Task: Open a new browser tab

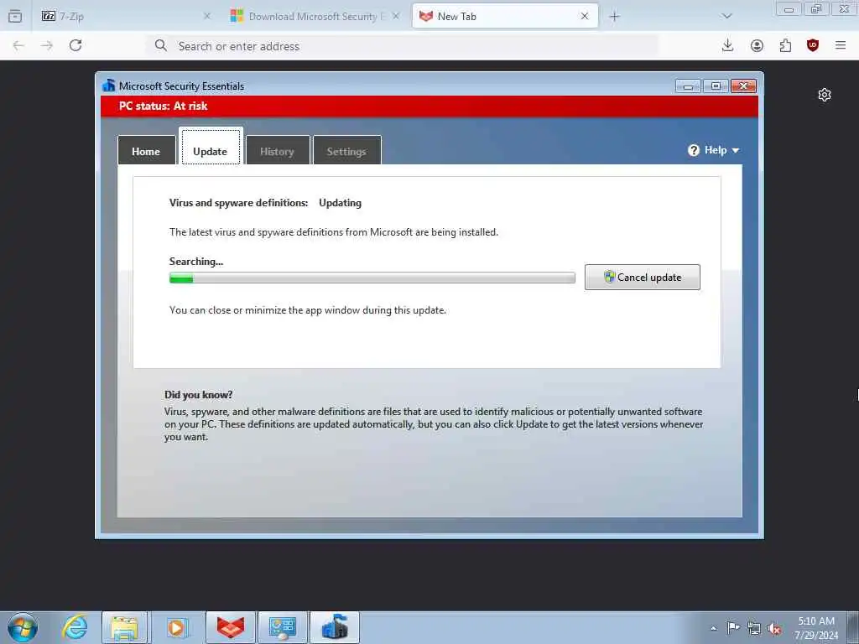Action: tap(615, 17)
